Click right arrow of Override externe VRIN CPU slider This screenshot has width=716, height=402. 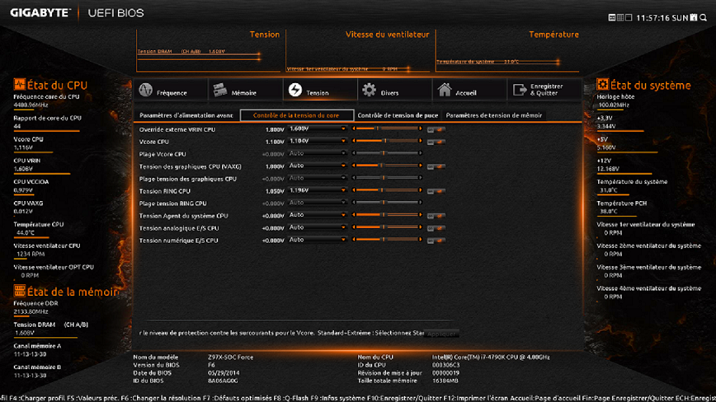click(420, 129)
